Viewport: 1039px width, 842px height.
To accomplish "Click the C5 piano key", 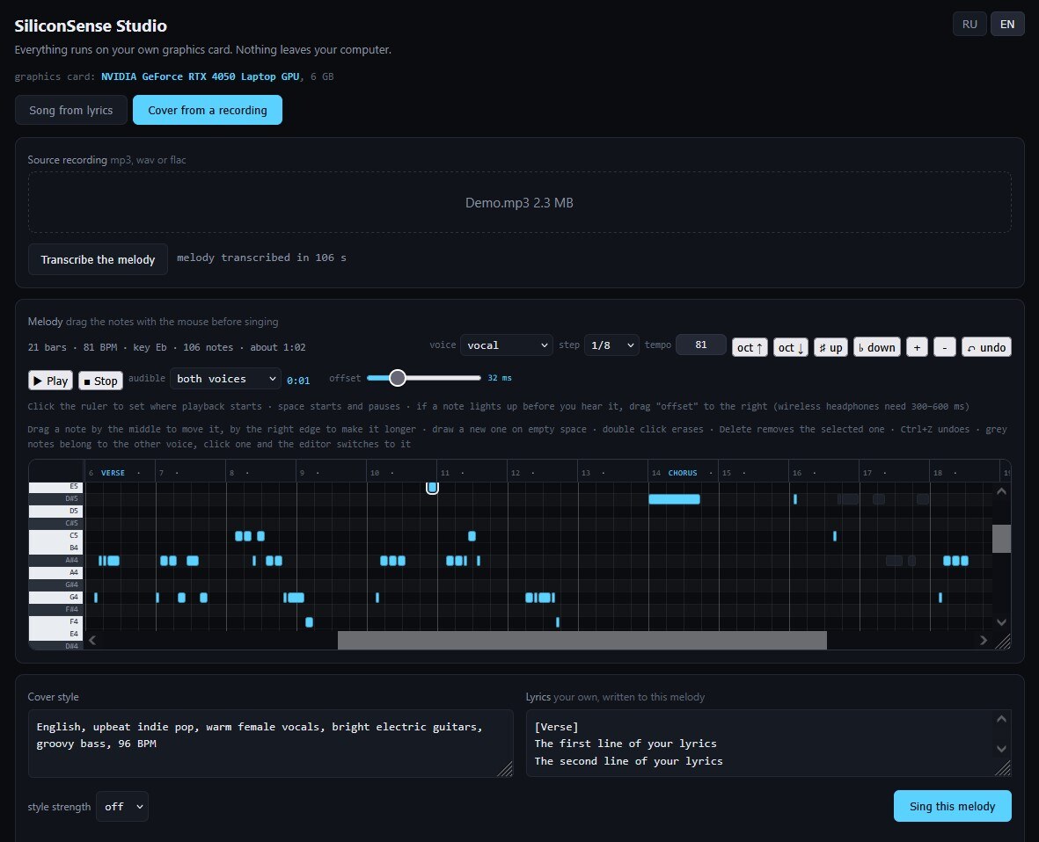I will pos(55,535).
